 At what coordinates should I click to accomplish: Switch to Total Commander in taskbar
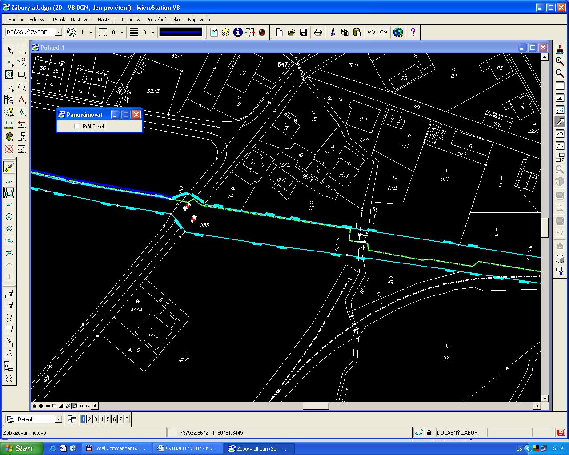(116, 448)
